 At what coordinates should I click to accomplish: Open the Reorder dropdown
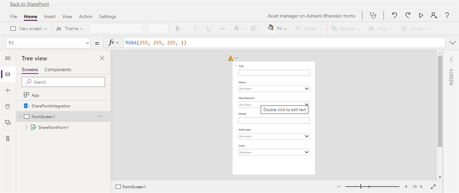(x=346, y=29)
